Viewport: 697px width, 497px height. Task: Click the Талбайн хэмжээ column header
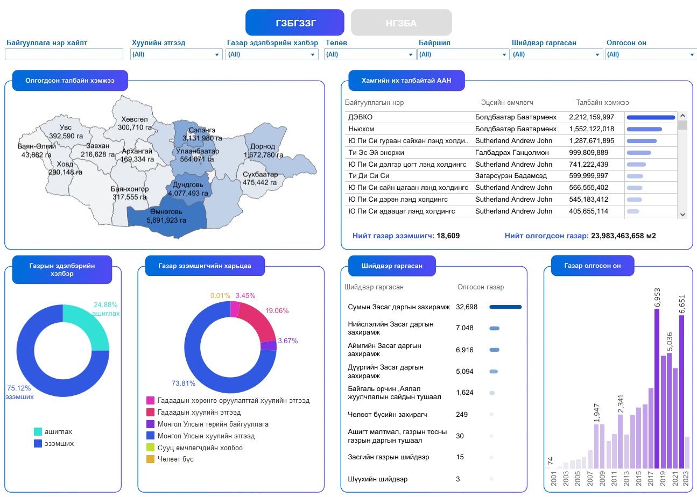(602, 103)
